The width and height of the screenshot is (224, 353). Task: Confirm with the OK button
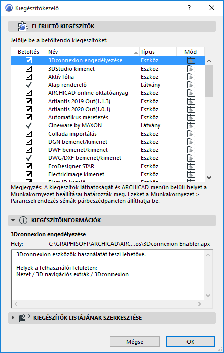191,342
